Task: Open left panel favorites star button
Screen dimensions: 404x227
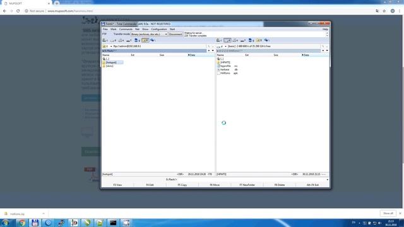Action: (x=209, y=50)
